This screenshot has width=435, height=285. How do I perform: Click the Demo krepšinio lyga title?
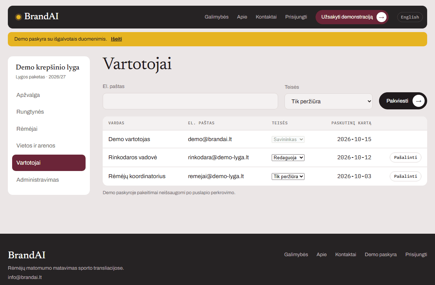tap(47, 67)
